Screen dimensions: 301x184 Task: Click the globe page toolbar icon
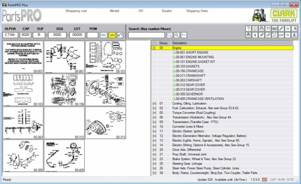tap(294, 28)
